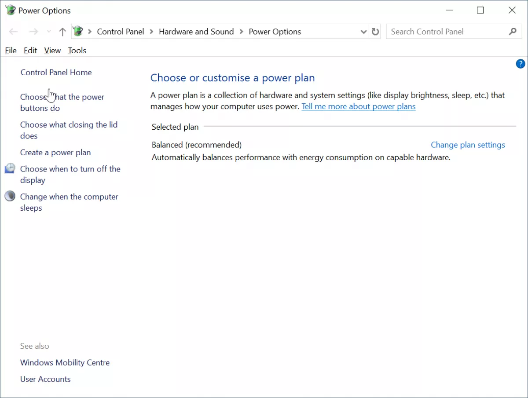Screen dimensions: 528x398
Task: Click the sleep moon icon
Action: coord(10,196)
